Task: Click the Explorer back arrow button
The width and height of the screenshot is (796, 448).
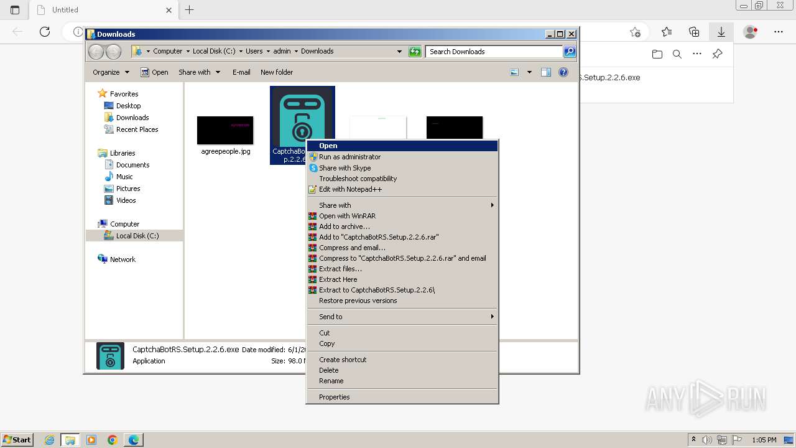Action: click(x=96, y=52)
